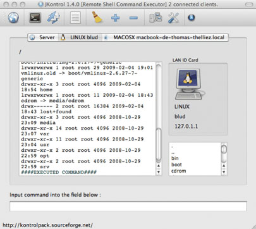
Task: Click the blue arrows send icon
Action: (53, 18)
